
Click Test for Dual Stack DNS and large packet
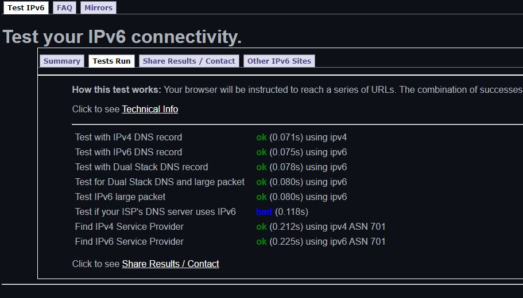click(x=160, y=182)
